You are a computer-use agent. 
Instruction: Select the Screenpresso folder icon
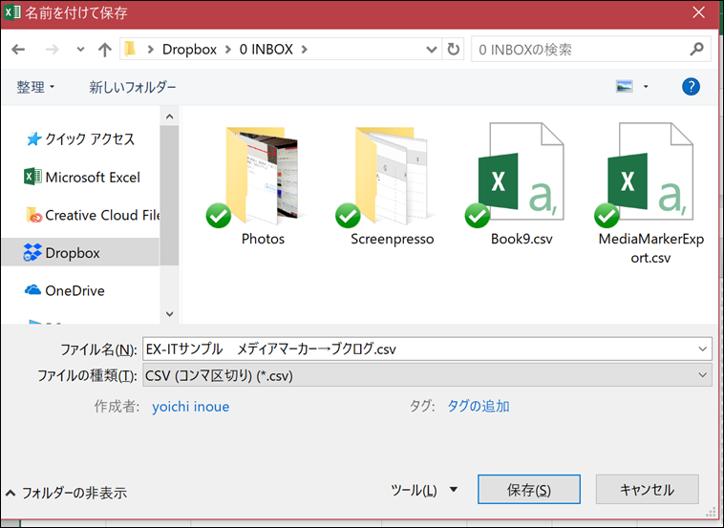click(392, 177)
